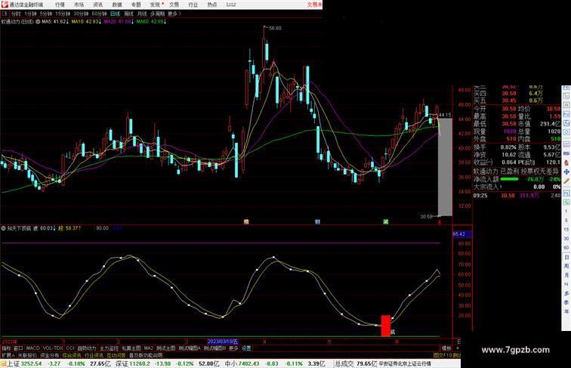Switch to 1分钟 chart period

click(x=30, y=14)
